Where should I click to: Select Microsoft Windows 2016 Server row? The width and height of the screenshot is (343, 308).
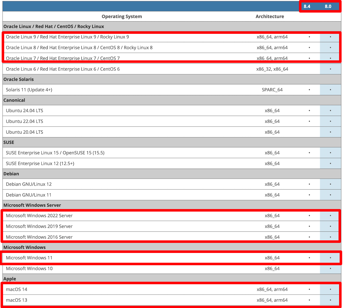(172, 237)
